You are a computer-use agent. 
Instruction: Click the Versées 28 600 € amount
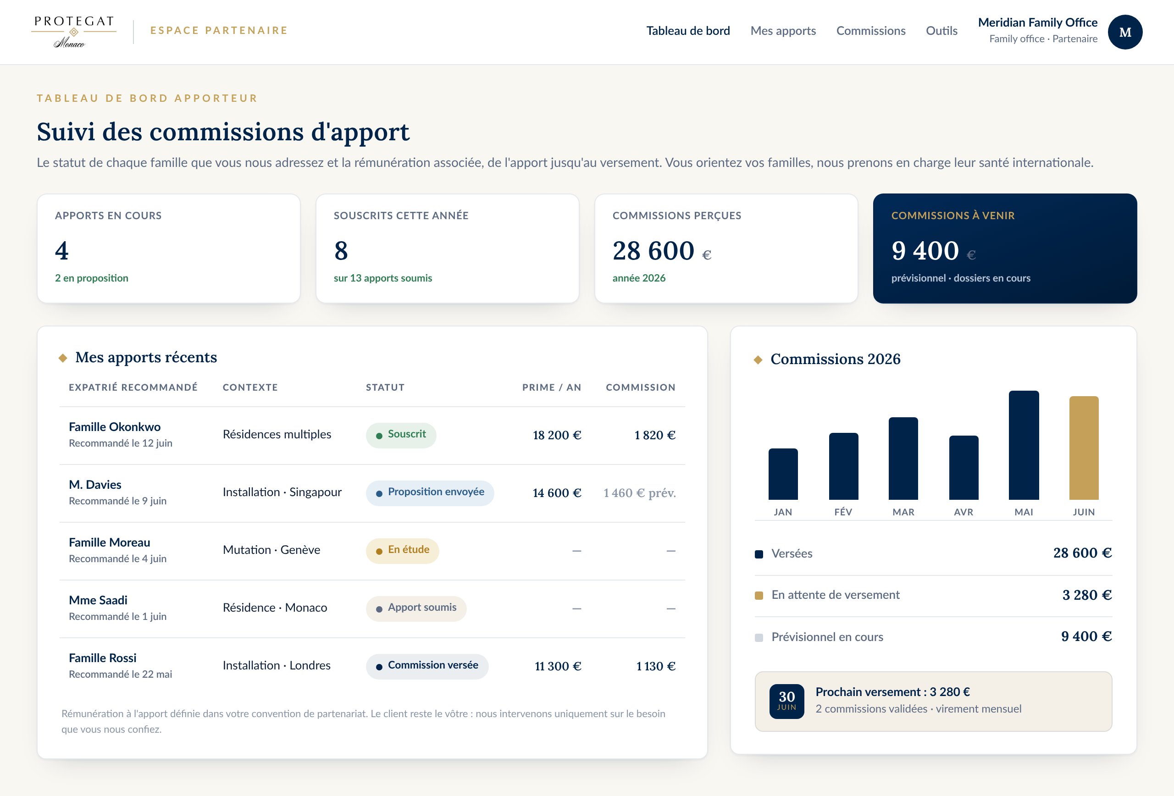click(x=1082, y=553)
